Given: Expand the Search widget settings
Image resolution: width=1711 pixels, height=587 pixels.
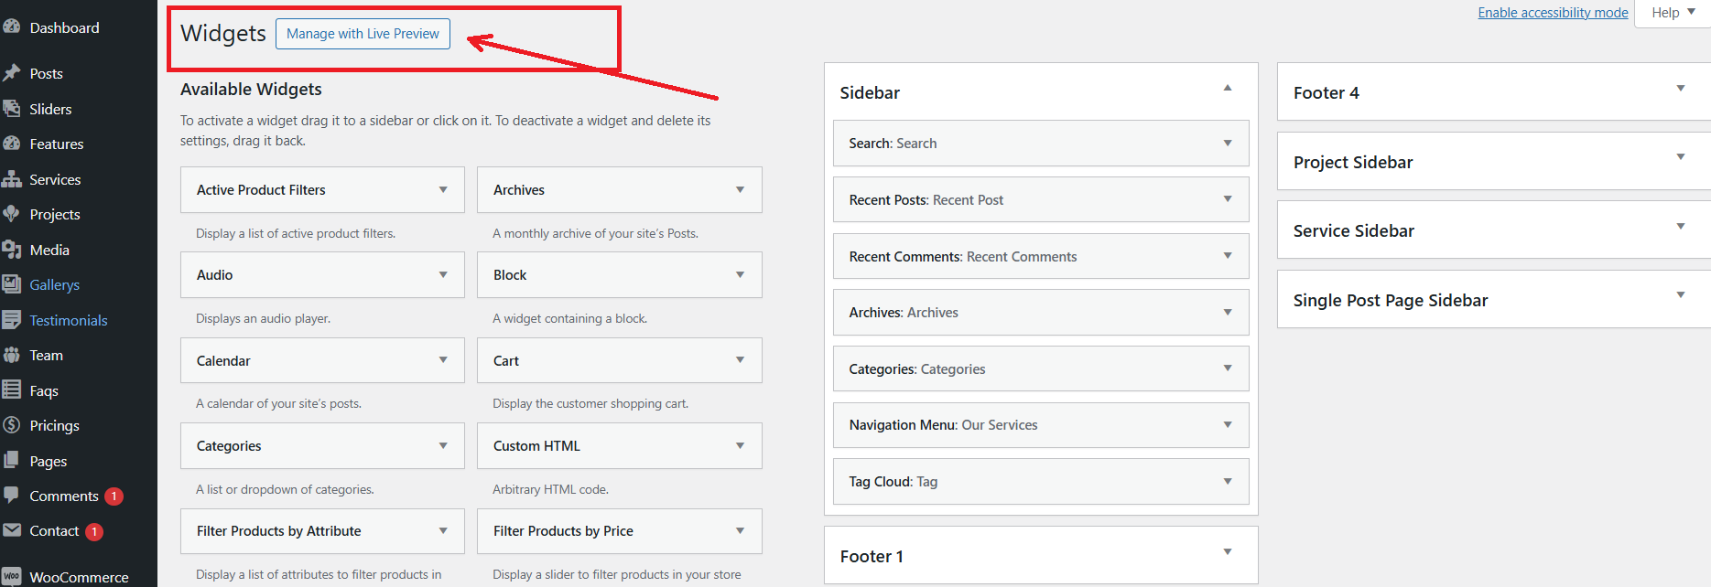Looking at the screenshot, I should (x=1227, y=143).
